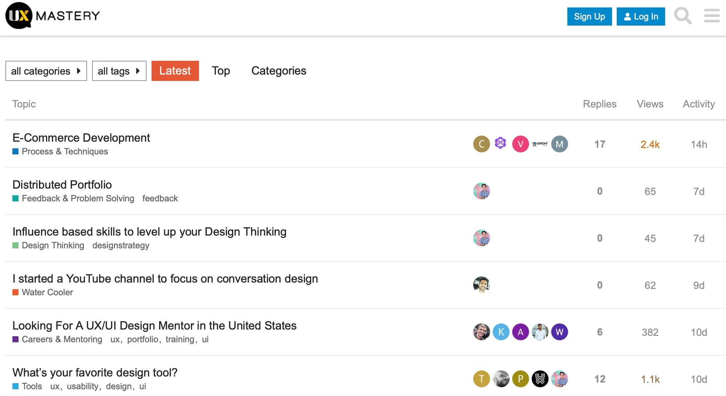Click the Sign Up button
This screenshot has height=396, width=726.
(589, 16)
